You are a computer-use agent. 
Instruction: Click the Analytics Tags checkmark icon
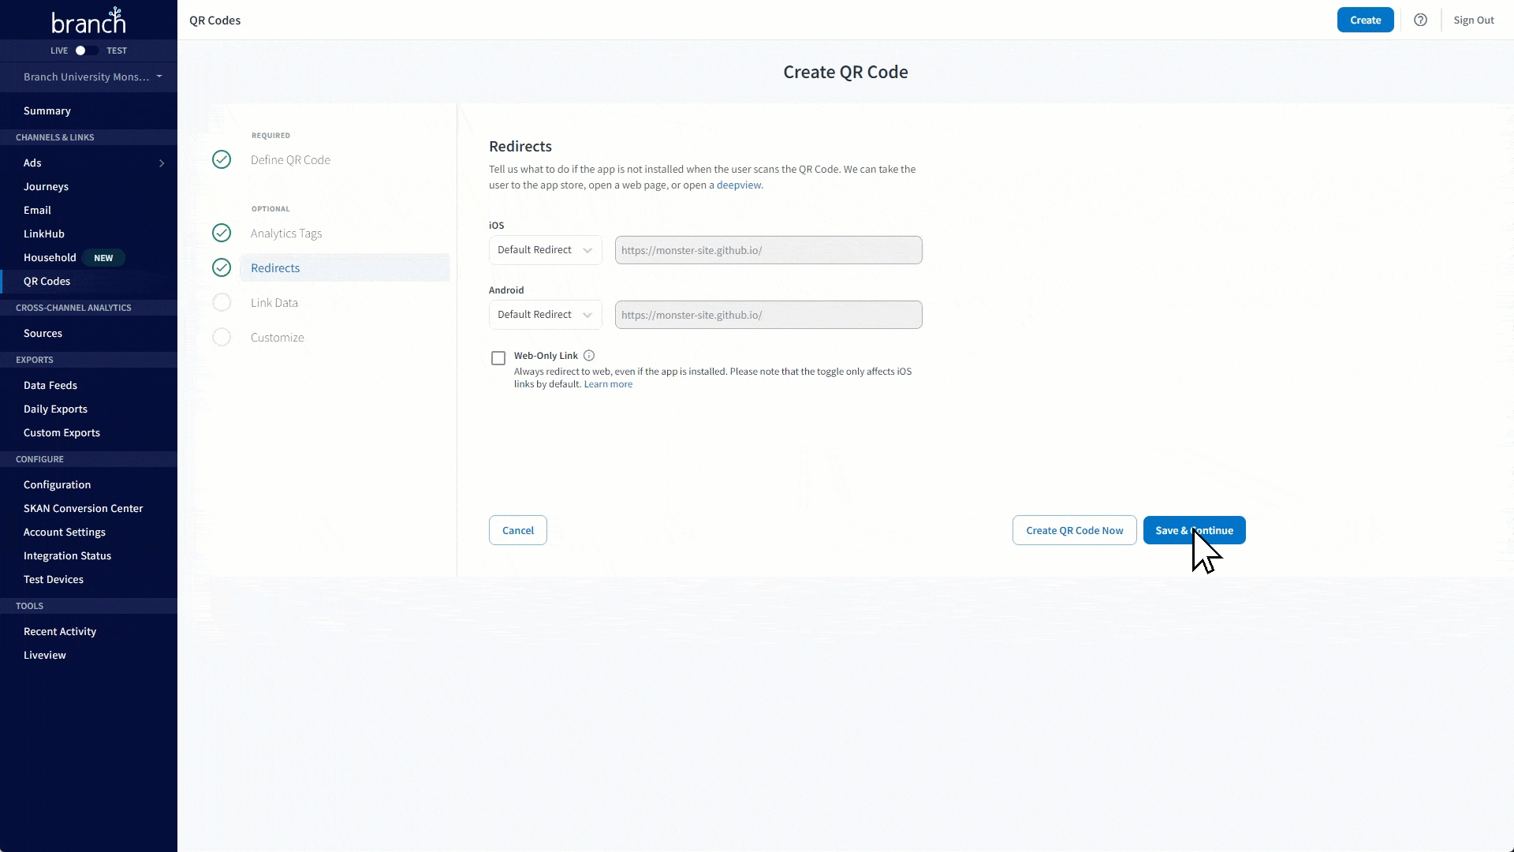(222, 232)
